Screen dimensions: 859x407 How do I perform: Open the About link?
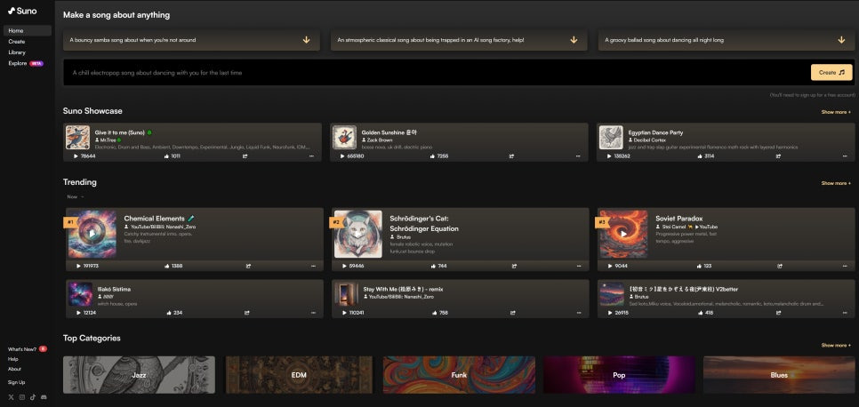pyautogui.click(x=15, y=369)
